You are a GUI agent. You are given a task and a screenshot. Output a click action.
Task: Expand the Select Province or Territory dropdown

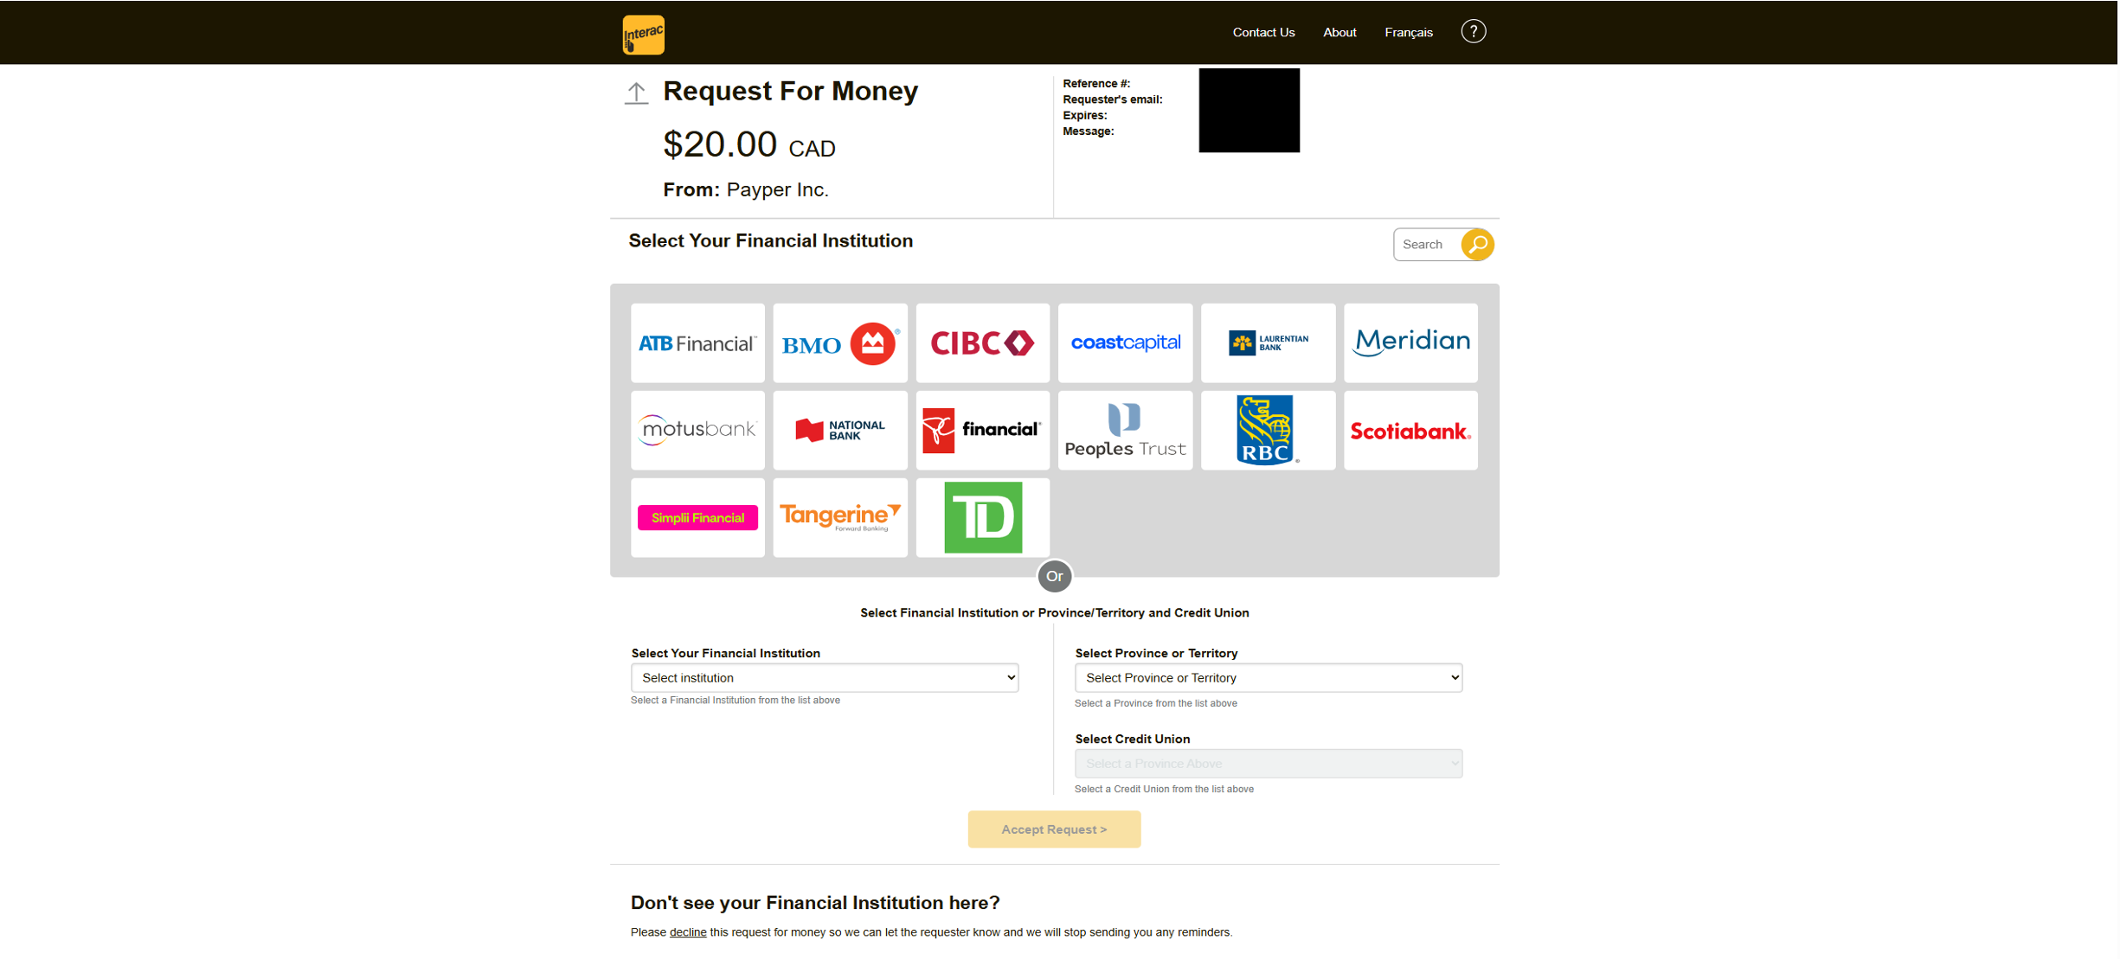(1268, 678)
